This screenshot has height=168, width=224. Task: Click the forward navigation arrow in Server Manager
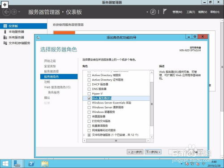click(14, 12)
